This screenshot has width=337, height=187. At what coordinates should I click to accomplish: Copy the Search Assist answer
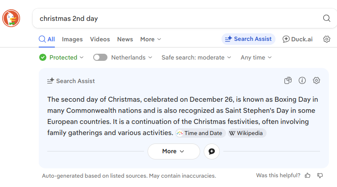point(288,80)
